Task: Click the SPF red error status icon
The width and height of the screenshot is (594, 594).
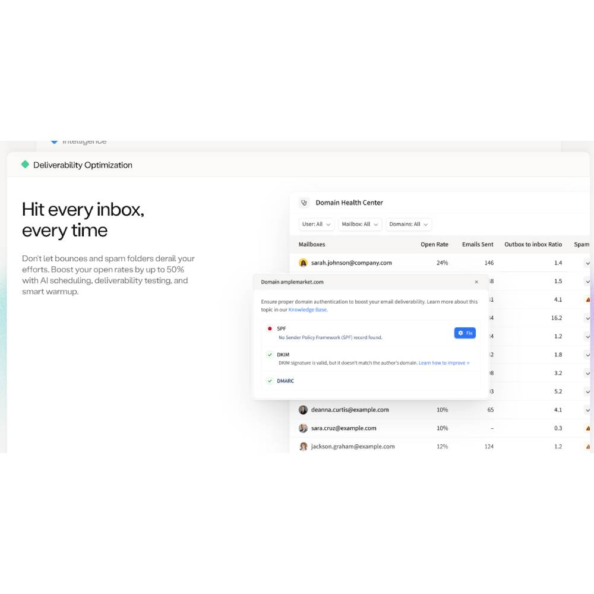Action: (x=269, y=328)
